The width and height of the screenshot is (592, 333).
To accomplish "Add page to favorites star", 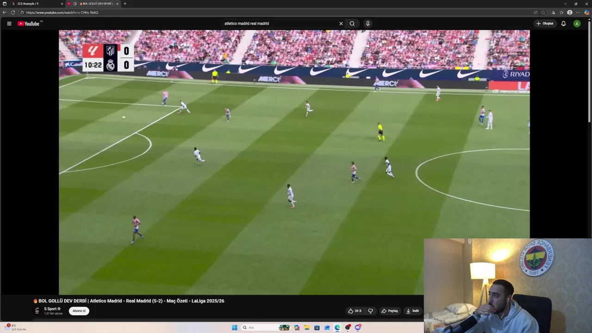I will (x=543, y=12).
